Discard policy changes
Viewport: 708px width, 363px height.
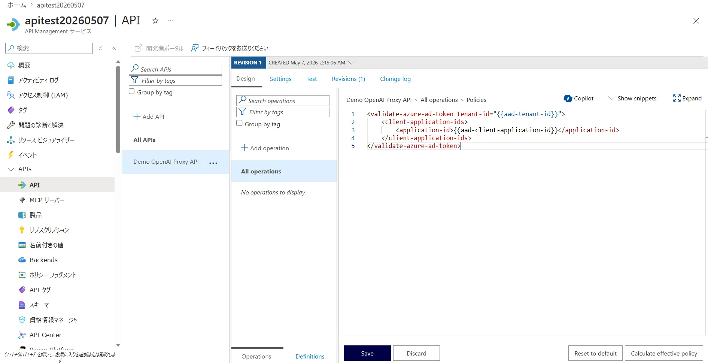tap(416, 353)
